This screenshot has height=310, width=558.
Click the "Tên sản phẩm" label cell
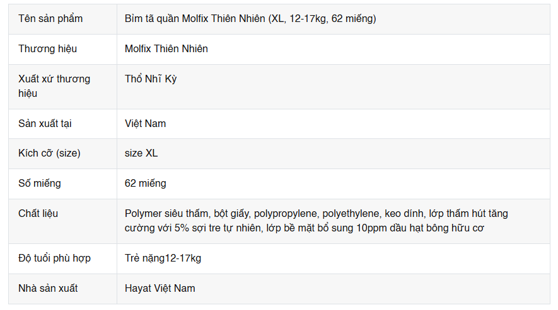coord(50,19)
